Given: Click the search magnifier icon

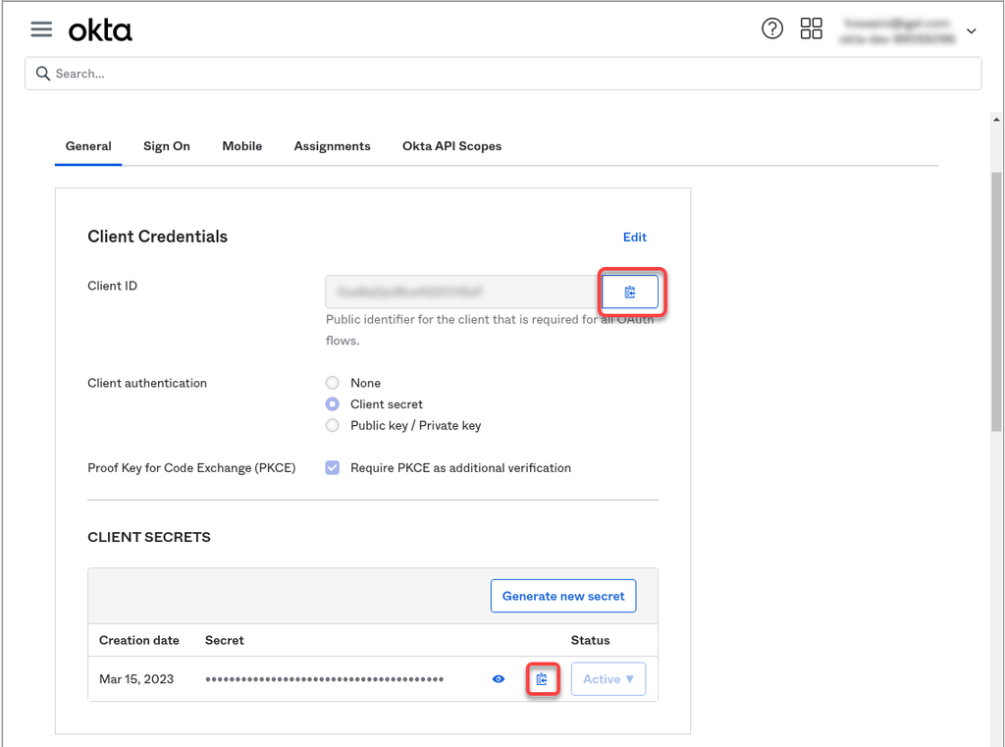Looking at the screenshot, I should pyautogui.click(x=43, y=74).
